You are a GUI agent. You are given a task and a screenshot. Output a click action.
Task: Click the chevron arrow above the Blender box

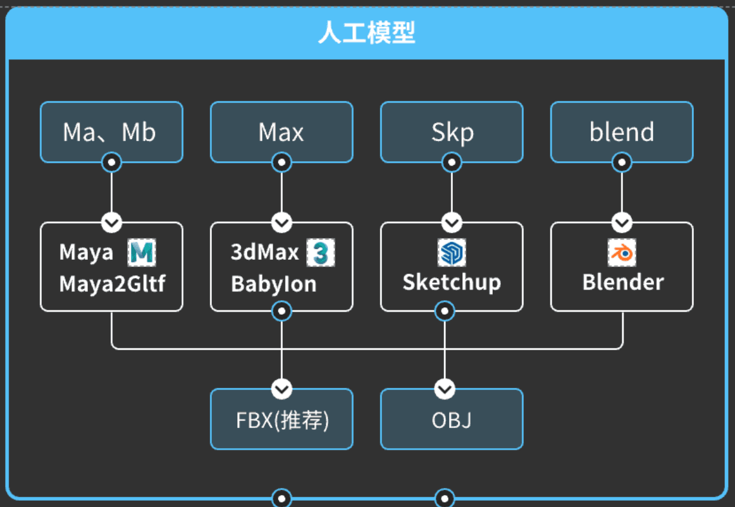point(622,223)
